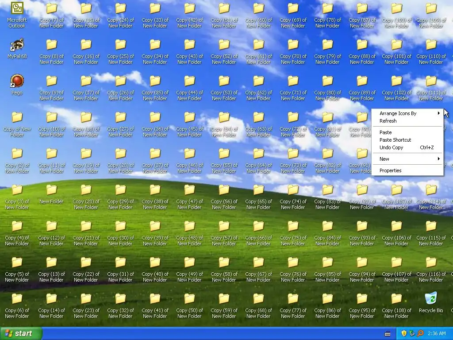Viewport: 453px width, 340px height.
Task: Open the New submenu
Action: [407, 159]
